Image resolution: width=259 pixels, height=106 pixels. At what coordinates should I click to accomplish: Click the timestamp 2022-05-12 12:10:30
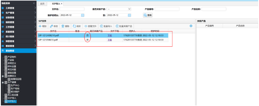click(x=153, y=40)
